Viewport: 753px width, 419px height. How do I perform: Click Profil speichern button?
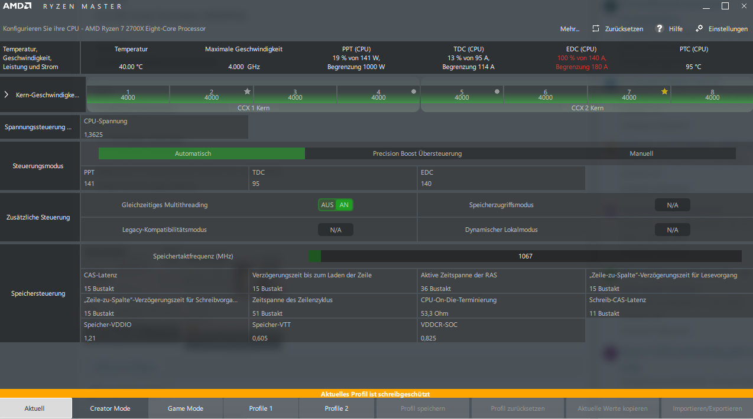coord(423,408)
